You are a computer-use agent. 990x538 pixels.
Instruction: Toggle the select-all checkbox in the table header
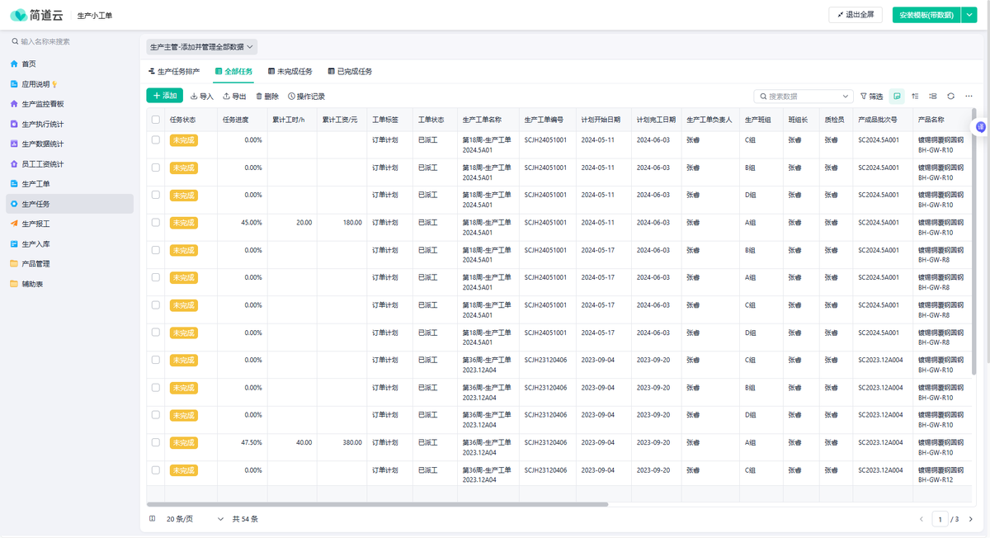click(x=156, y=120)
